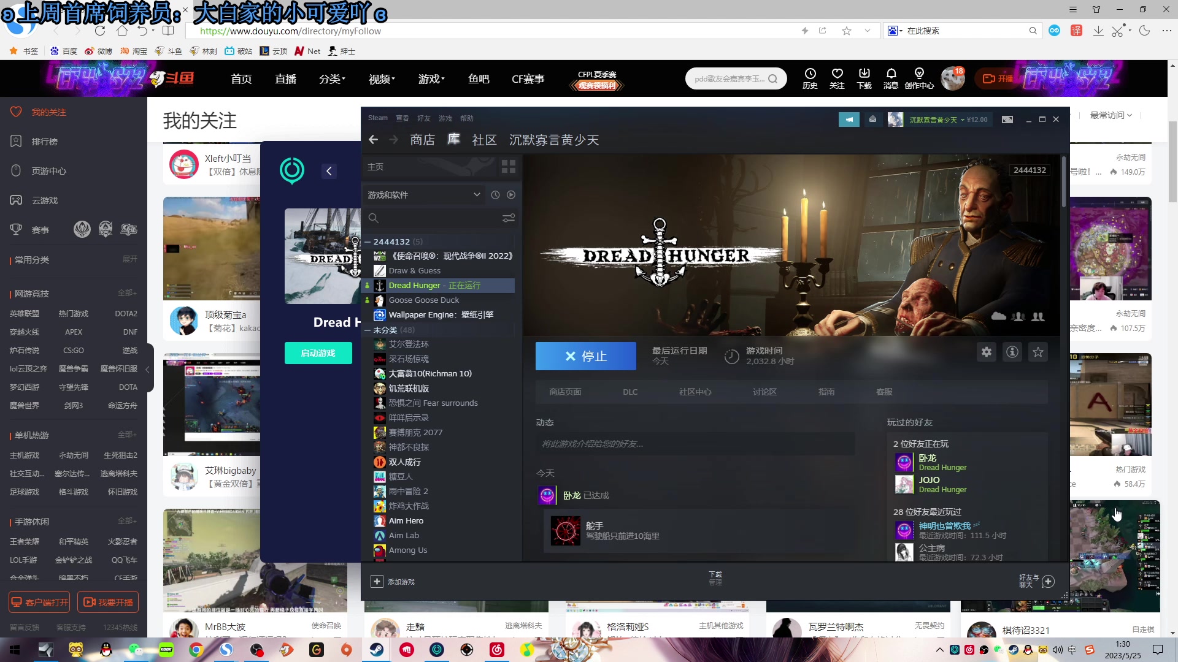The height and width of the screenshot is (662, 1178).
Task: Add Dread Hunger to favorites star
Action: 1038,352
